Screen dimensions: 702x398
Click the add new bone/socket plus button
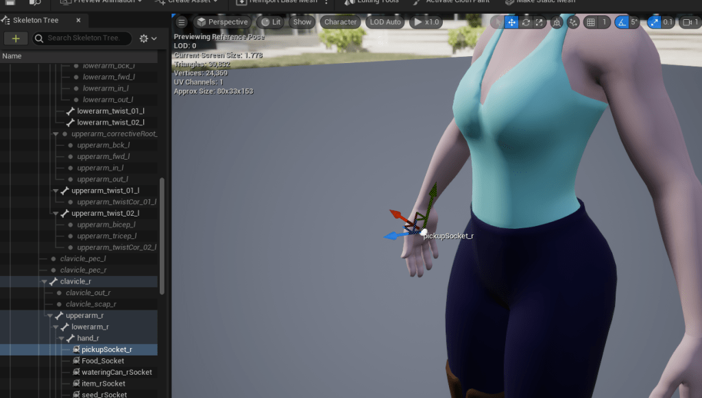[x=16, y=38]
